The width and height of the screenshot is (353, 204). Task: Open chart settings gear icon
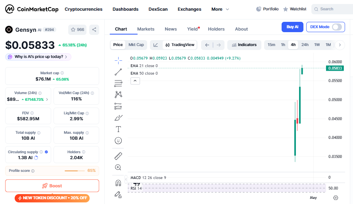[x=336, y=198]
